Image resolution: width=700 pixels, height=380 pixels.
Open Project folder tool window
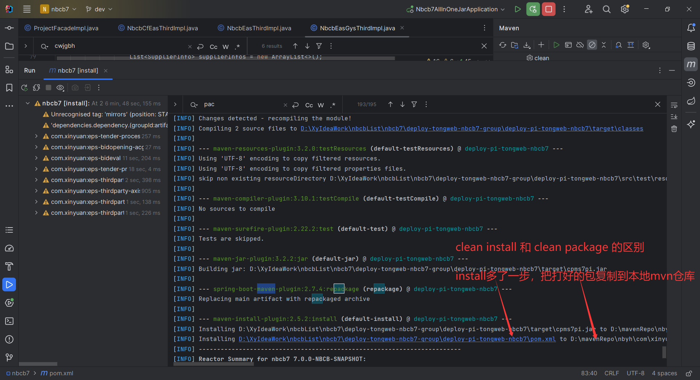tap(9, 46)
